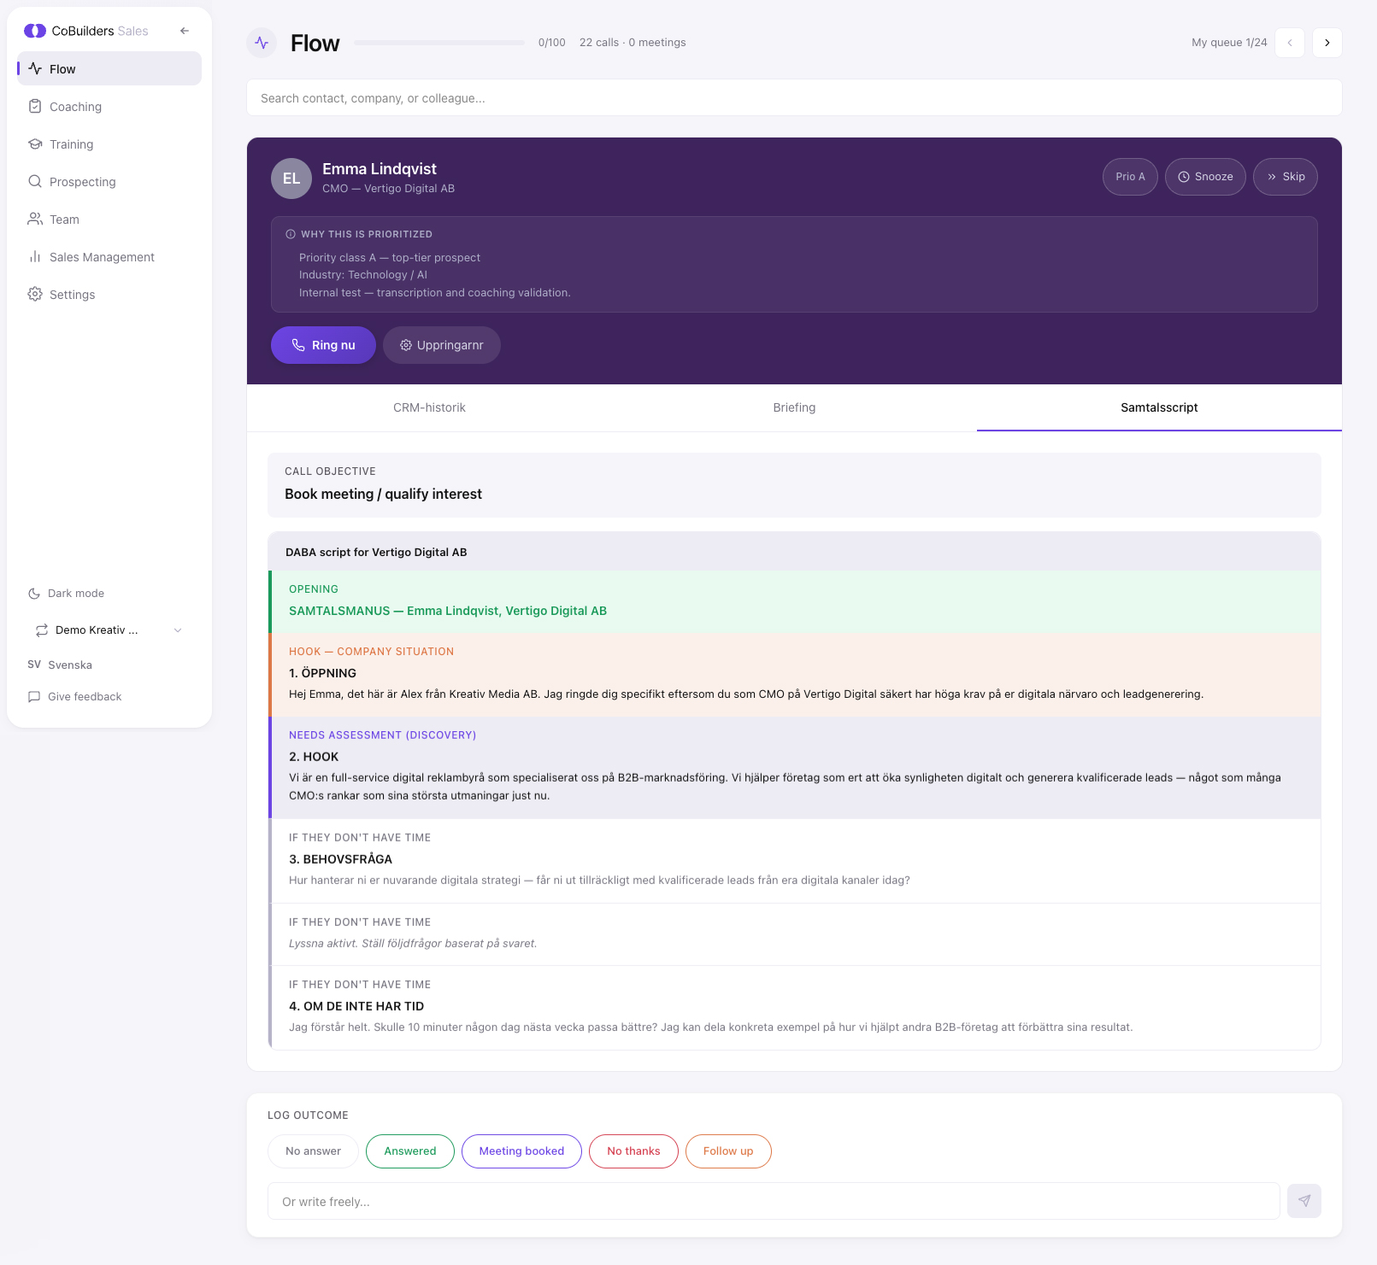This screenshot has width=1377, height=1265.
Task: Open Coaching from the sidebar icon
Action: [35, 106]
